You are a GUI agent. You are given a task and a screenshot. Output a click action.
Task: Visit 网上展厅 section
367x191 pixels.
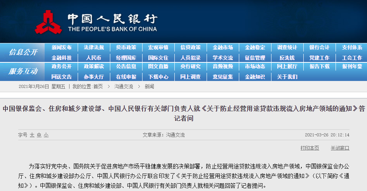pyautogui.click(x=287, y=67)
